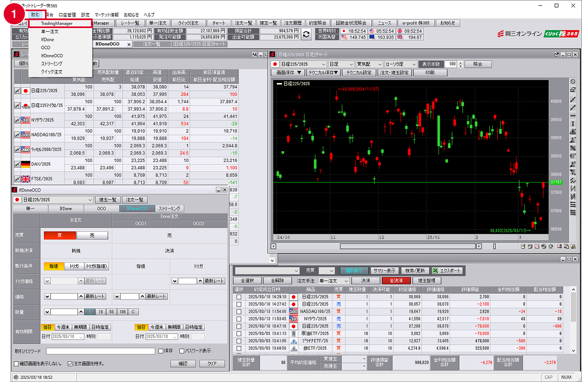Screen dimensions: 582x382
Task: Open chart via icon in the DAX/2025 row
Action: point(17,164)
